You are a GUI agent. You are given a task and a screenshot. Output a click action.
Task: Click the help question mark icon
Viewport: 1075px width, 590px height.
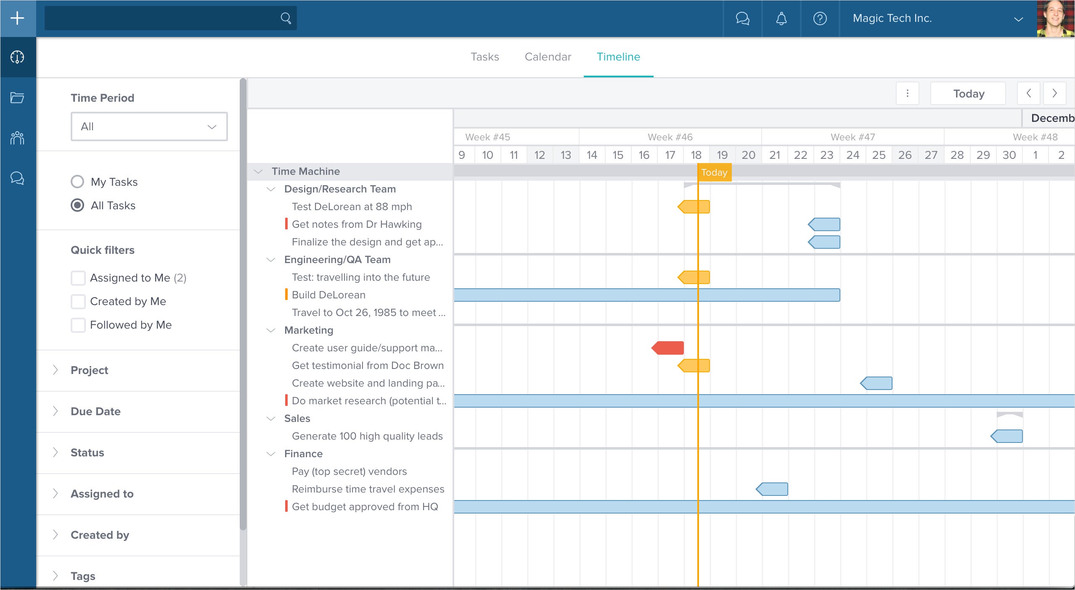pyautogui.click(x=820, y=18)
